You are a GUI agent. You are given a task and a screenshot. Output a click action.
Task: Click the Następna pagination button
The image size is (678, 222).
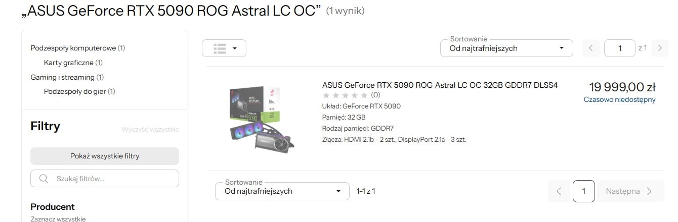(x=630, y=191)
